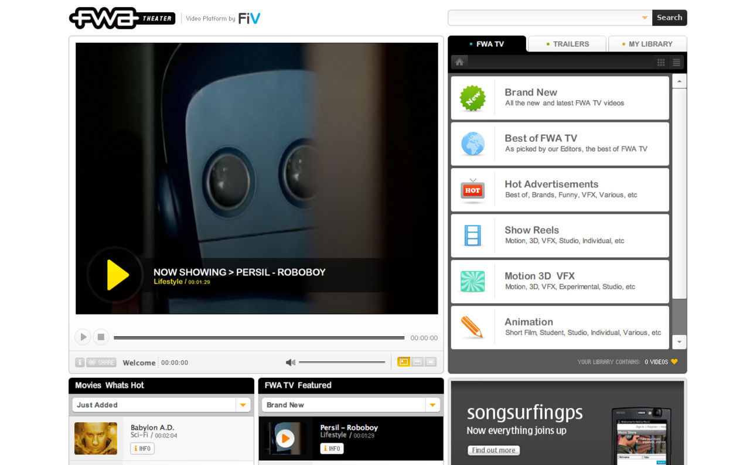This screenshot has width=750, height=465.
Task: Click the orange pencil Animation icon
Action: coord(472,327)
